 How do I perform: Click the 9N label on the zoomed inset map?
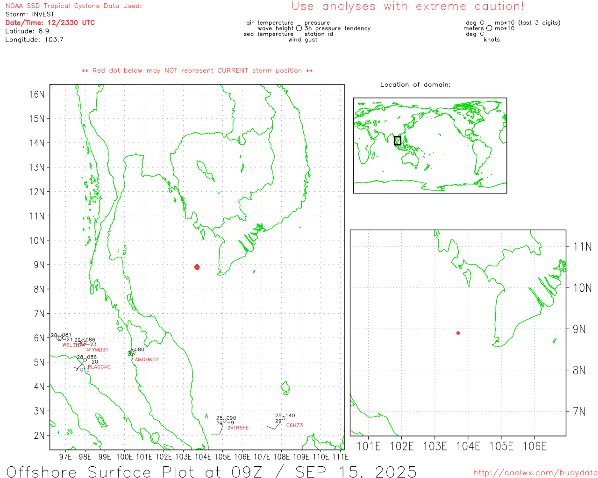click(579, 329)
